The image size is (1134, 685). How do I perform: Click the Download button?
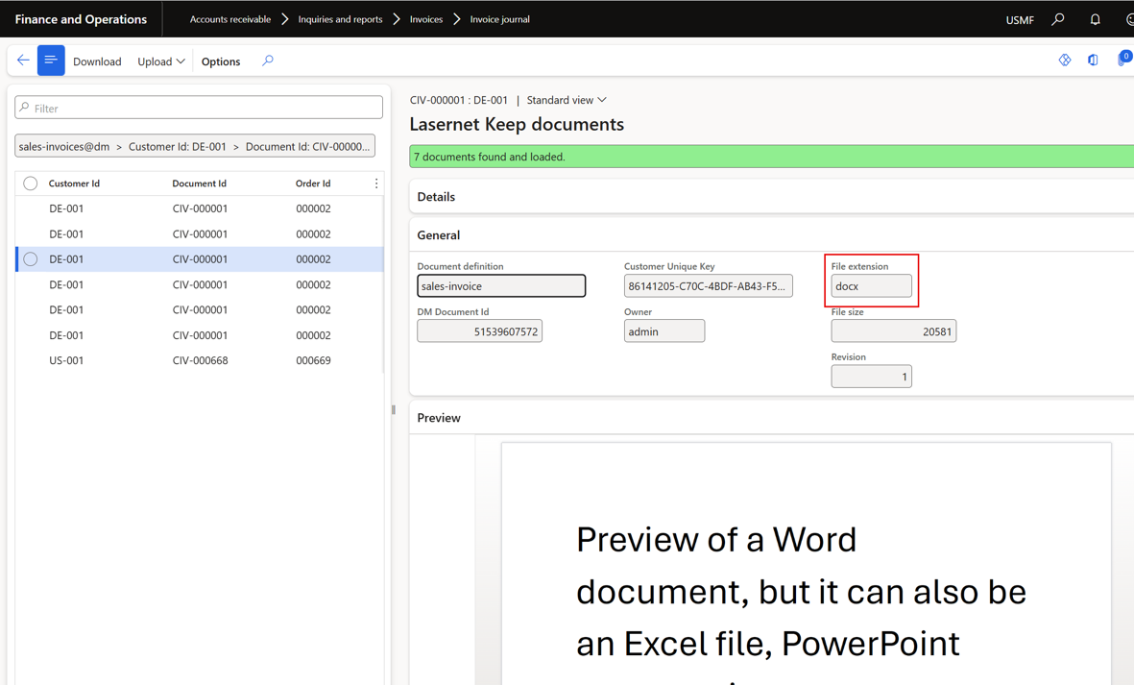click(97, 61)
